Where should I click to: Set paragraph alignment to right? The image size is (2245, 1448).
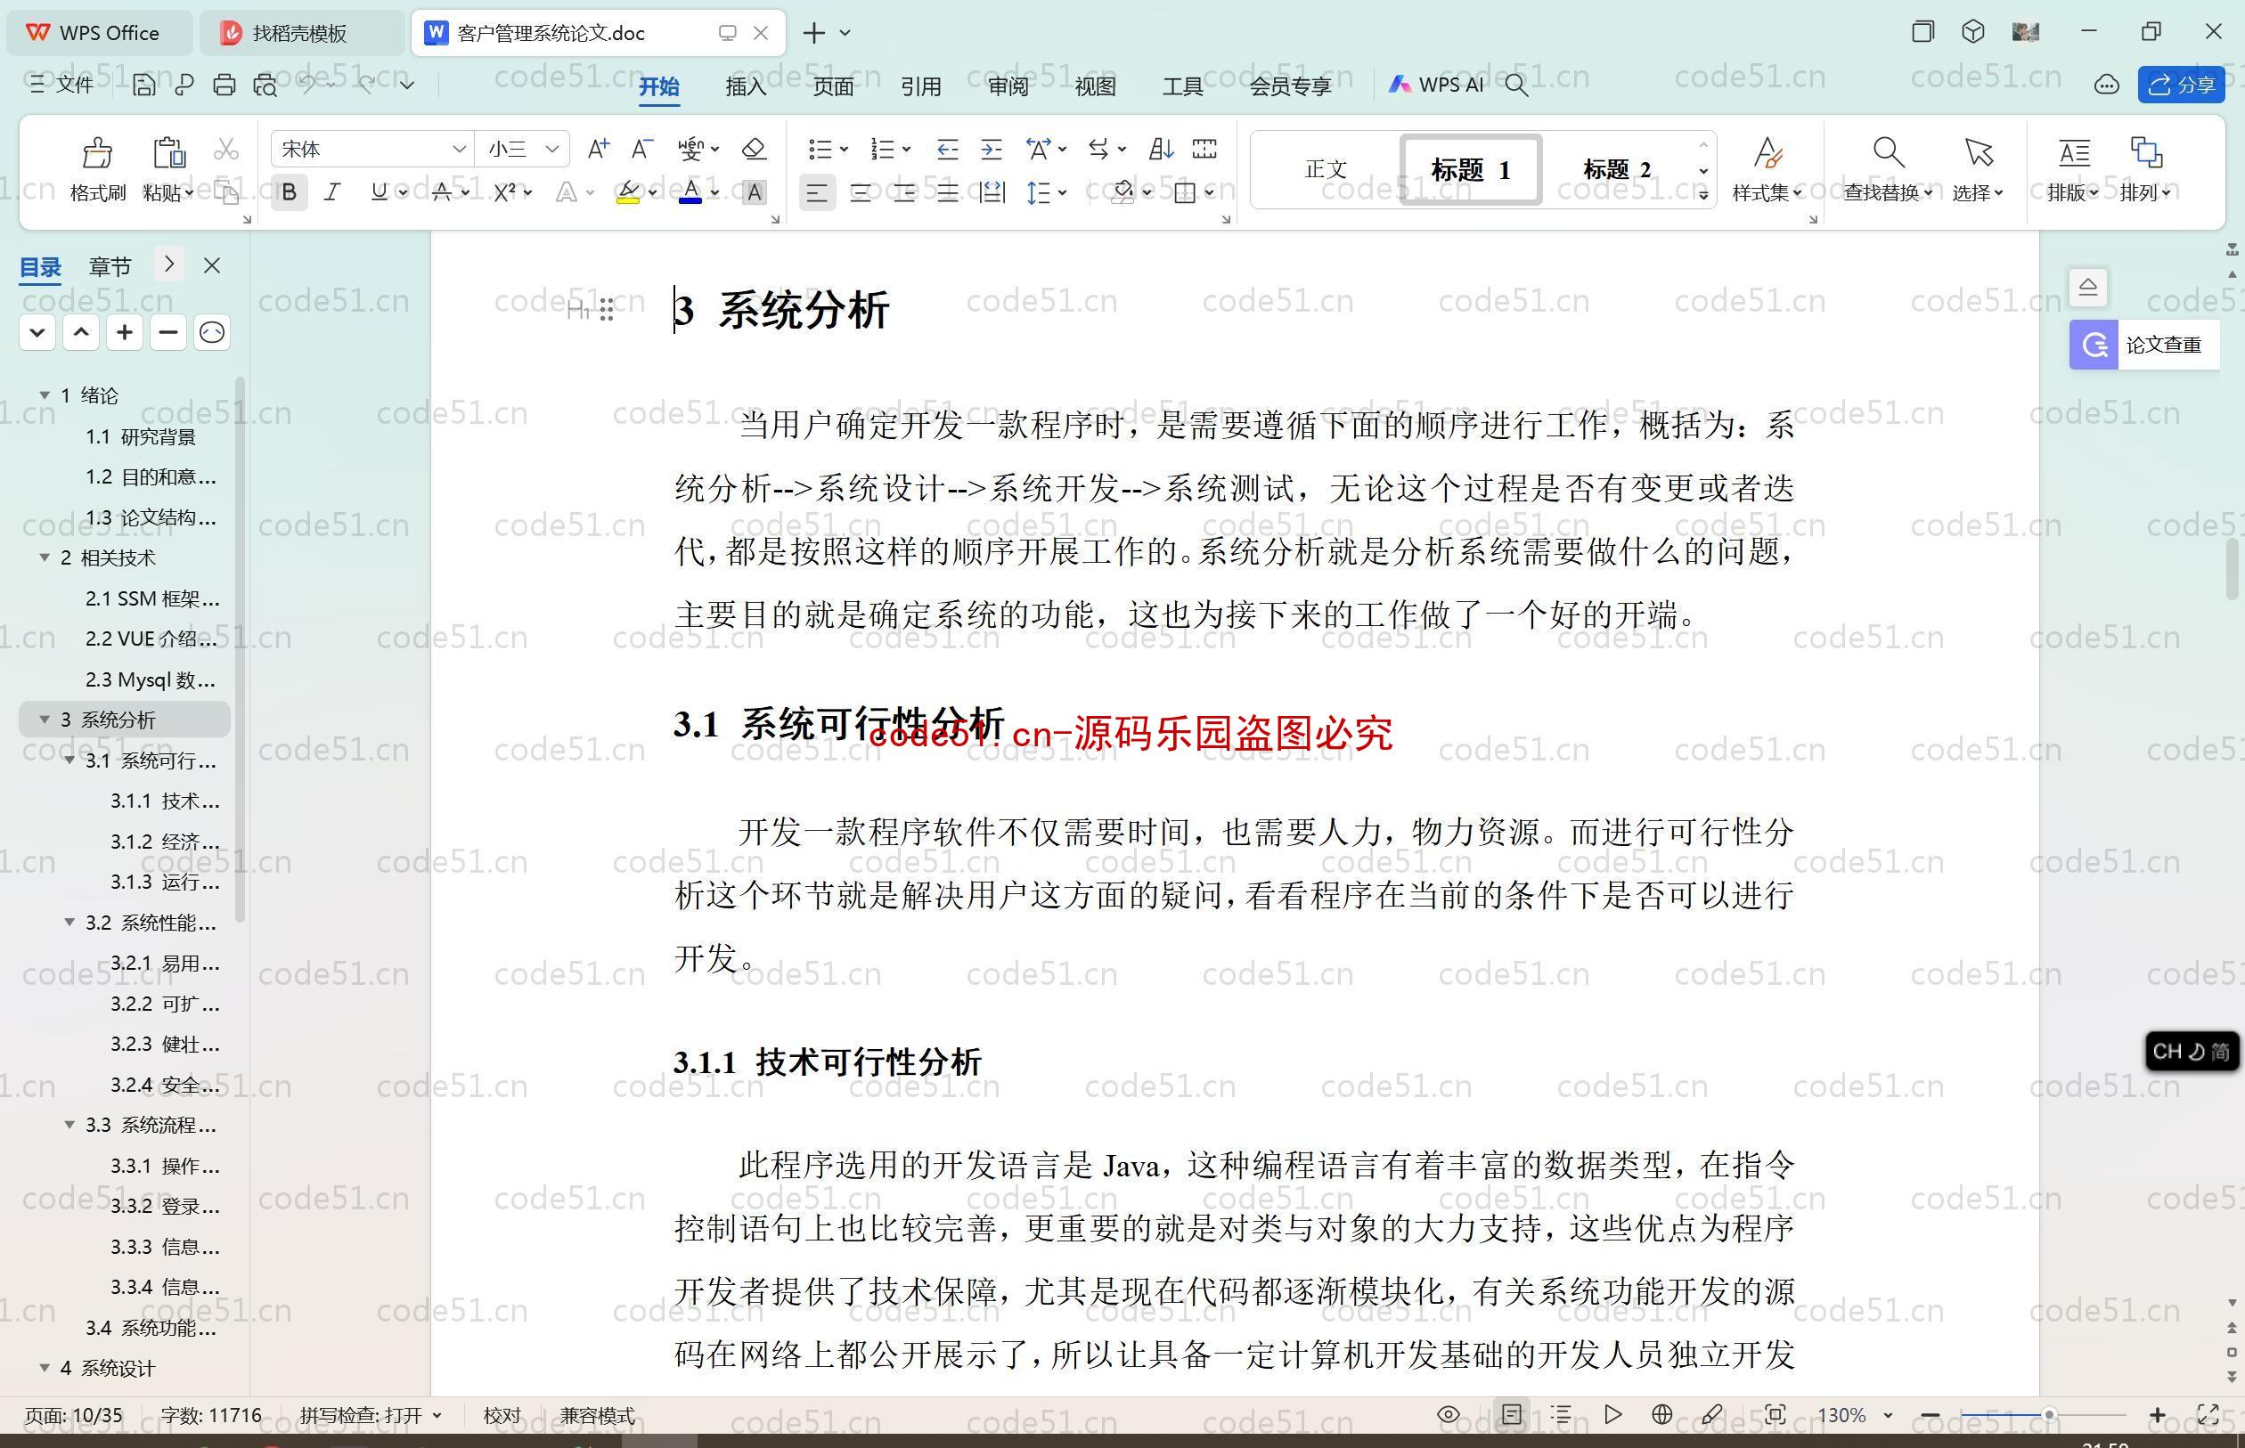pyautogui.click(x=904, y=194)
